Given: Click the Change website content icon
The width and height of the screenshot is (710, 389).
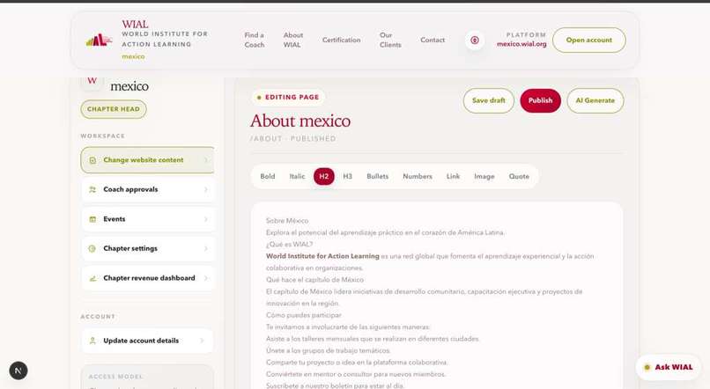Looking at the screenshot, I should [92, 160].
